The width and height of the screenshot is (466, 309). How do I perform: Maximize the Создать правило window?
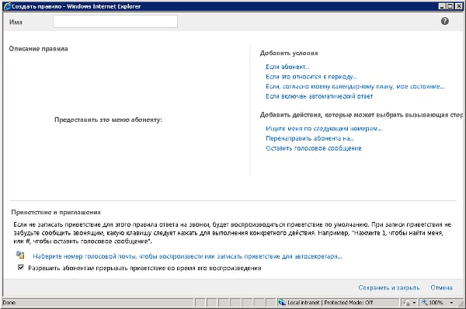click(450, 6)
